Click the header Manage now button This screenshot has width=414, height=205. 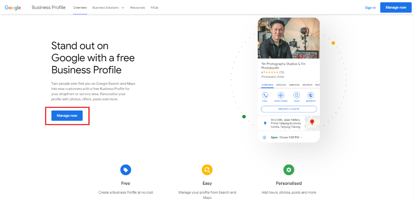(396, 7)
